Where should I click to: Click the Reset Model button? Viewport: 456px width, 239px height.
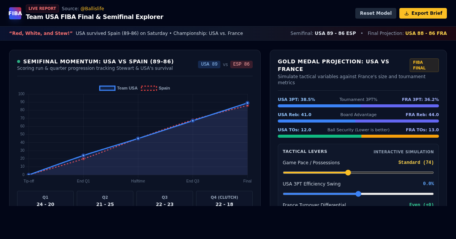pyautogui.click(x=376, y=13)
